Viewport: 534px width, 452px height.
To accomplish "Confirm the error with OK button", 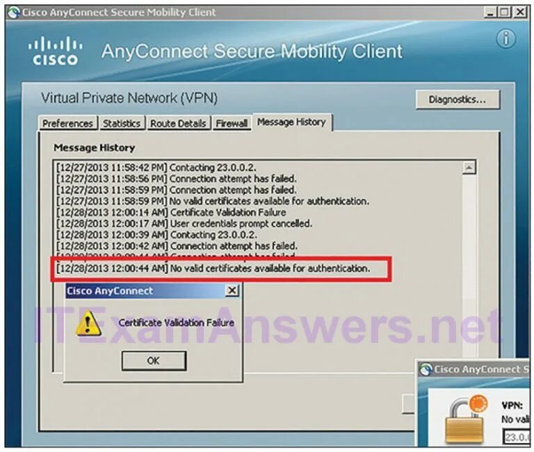I will point(154,361).
